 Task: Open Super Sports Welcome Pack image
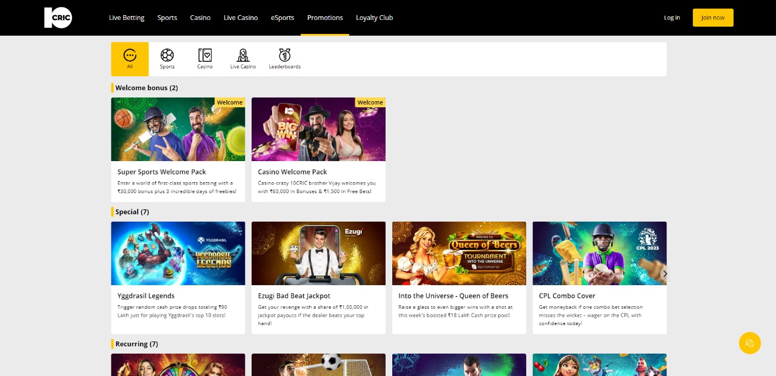[178, 129]
